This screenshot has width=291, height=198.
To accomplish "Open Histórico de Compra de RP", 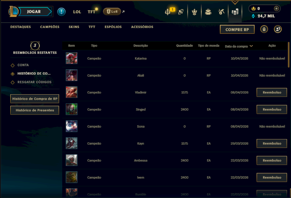I will (35, 99).
